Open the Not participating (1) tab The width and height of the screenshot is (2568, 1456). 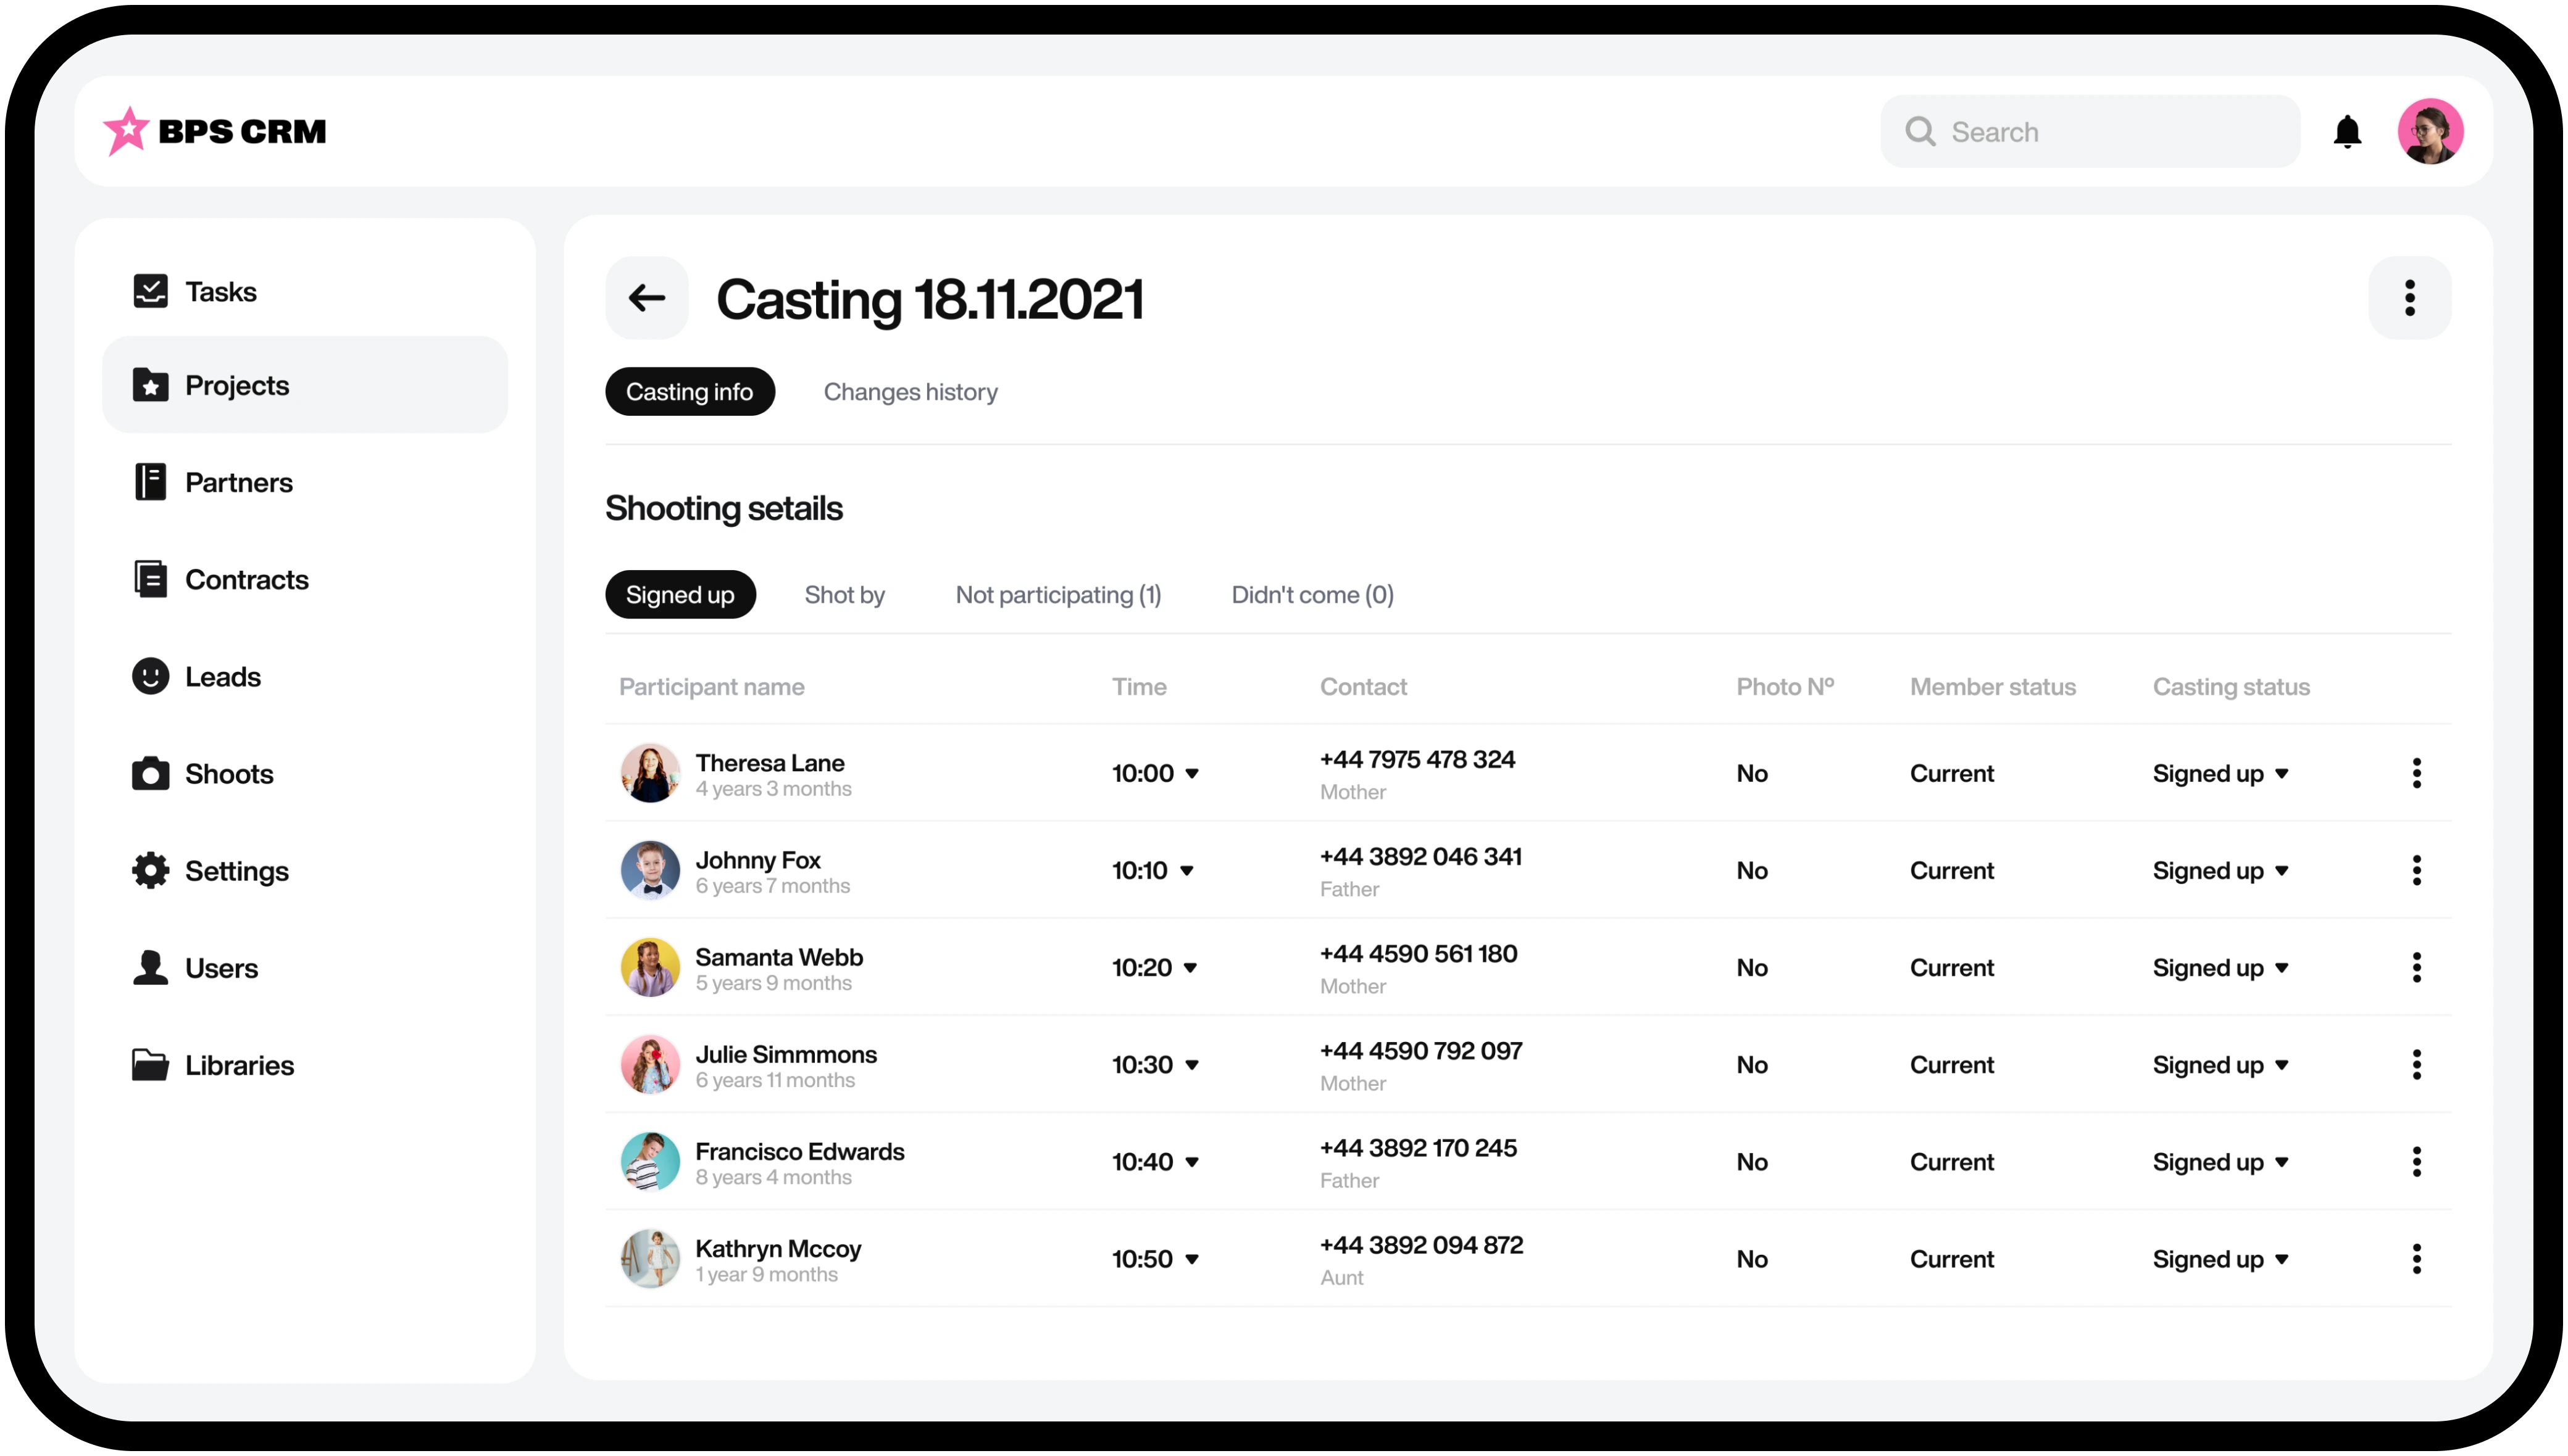(1059, 594)
